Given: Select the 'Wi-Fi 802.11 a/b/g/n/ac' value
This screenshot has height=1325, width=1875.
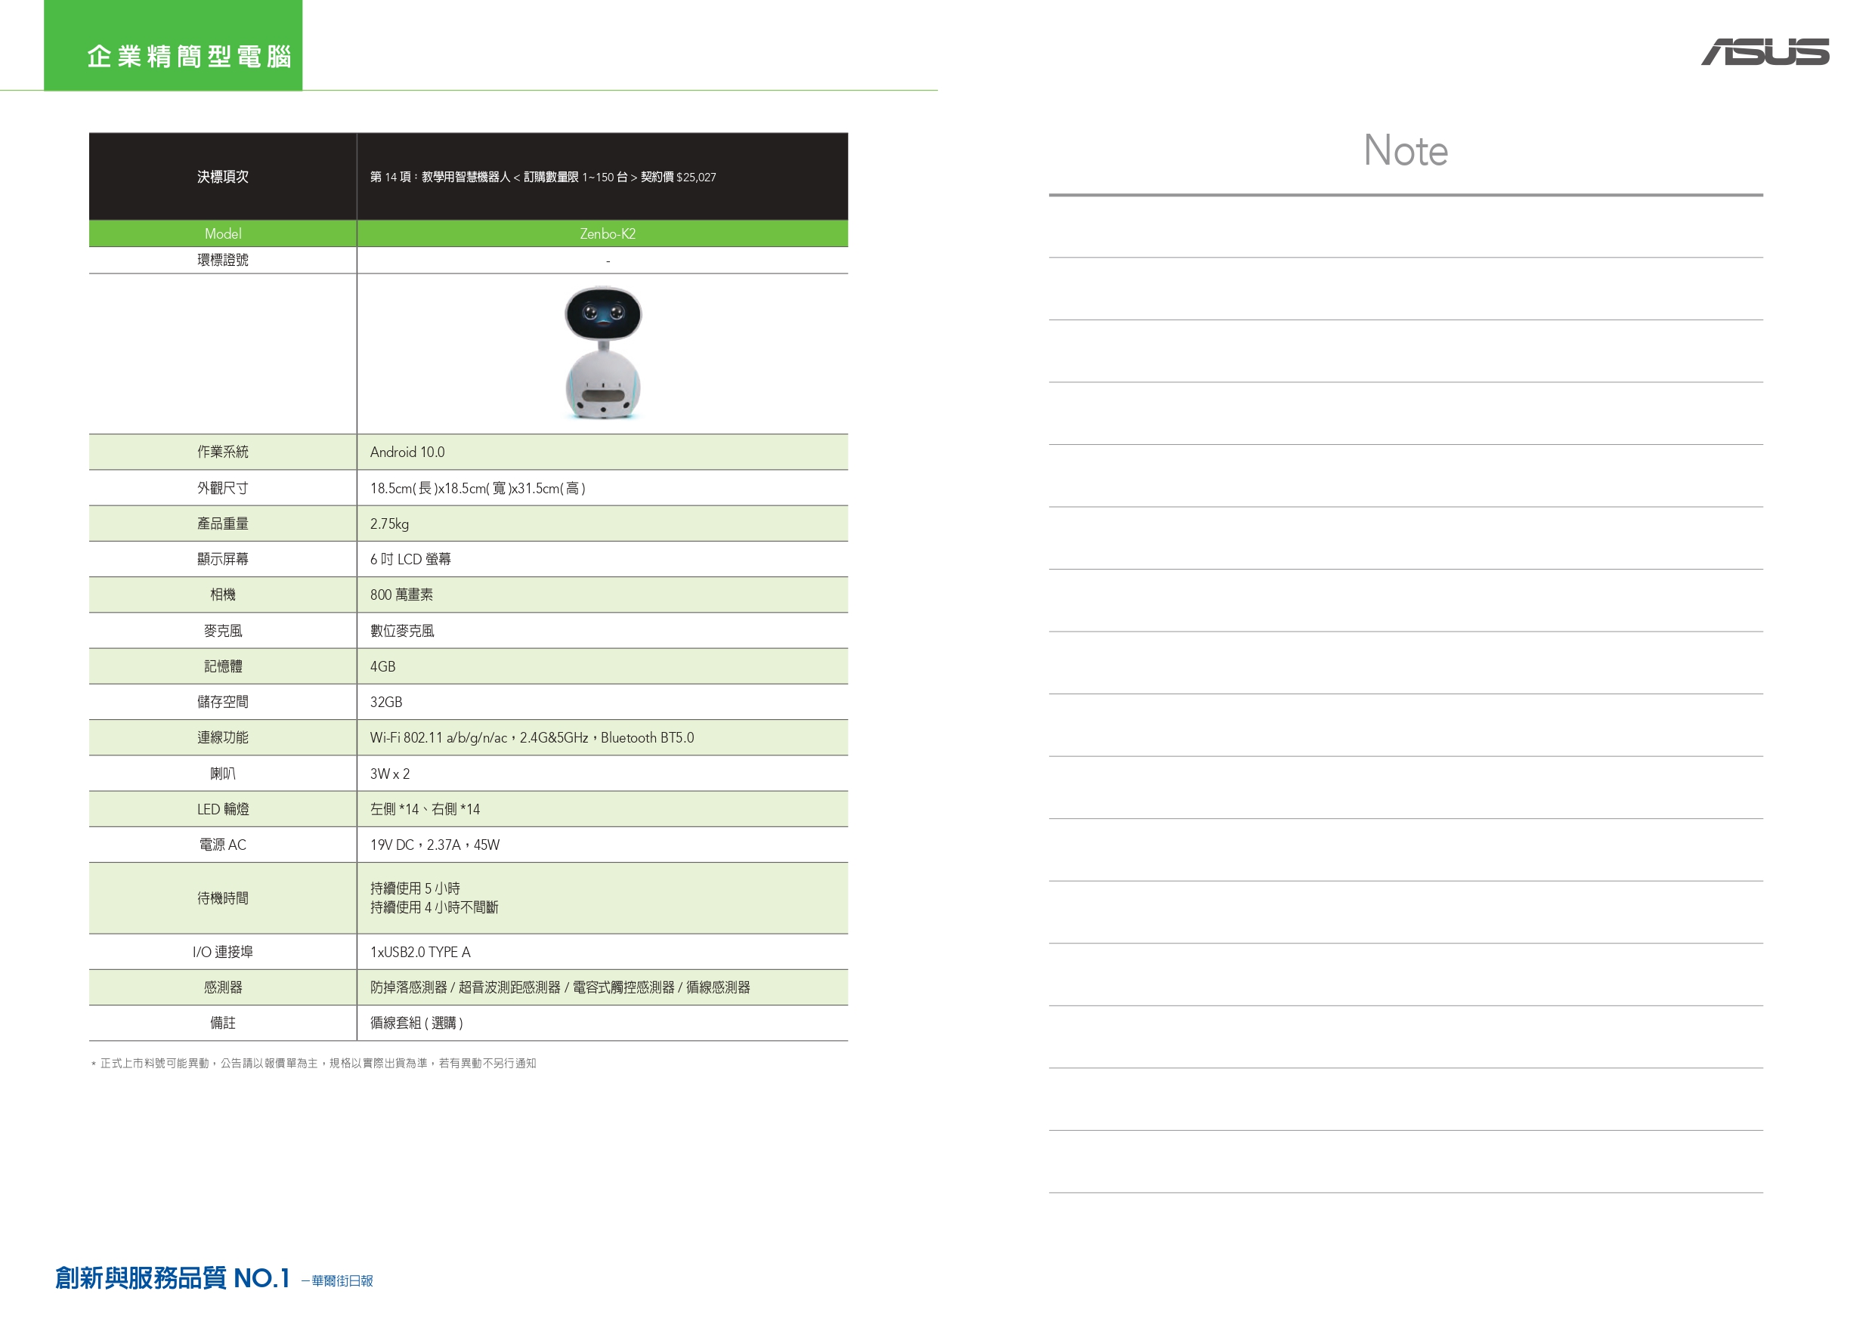Looking at the screenshot, I should (x=438, y=738).
